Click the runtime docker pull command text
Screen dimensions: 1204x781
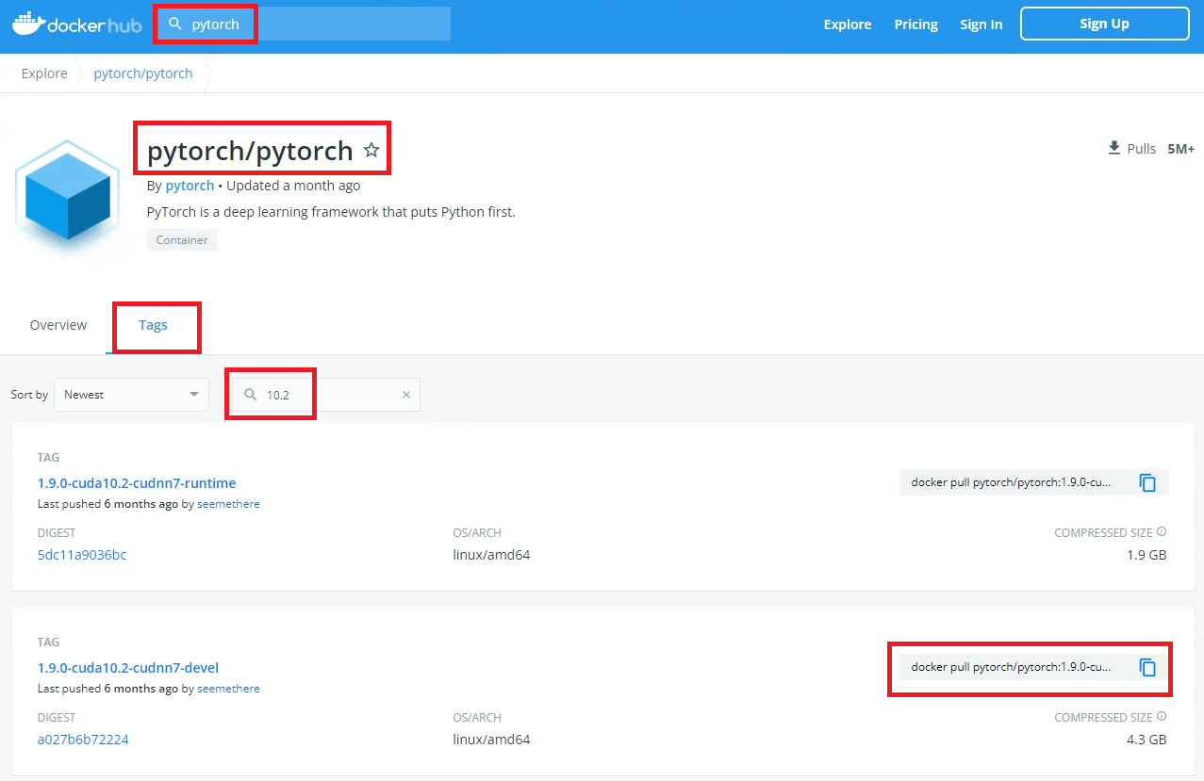1011,482
